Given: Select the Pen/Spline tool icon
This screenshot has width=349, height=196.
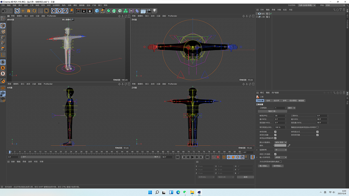Looking at the screenshot, I should pos(103,11).
